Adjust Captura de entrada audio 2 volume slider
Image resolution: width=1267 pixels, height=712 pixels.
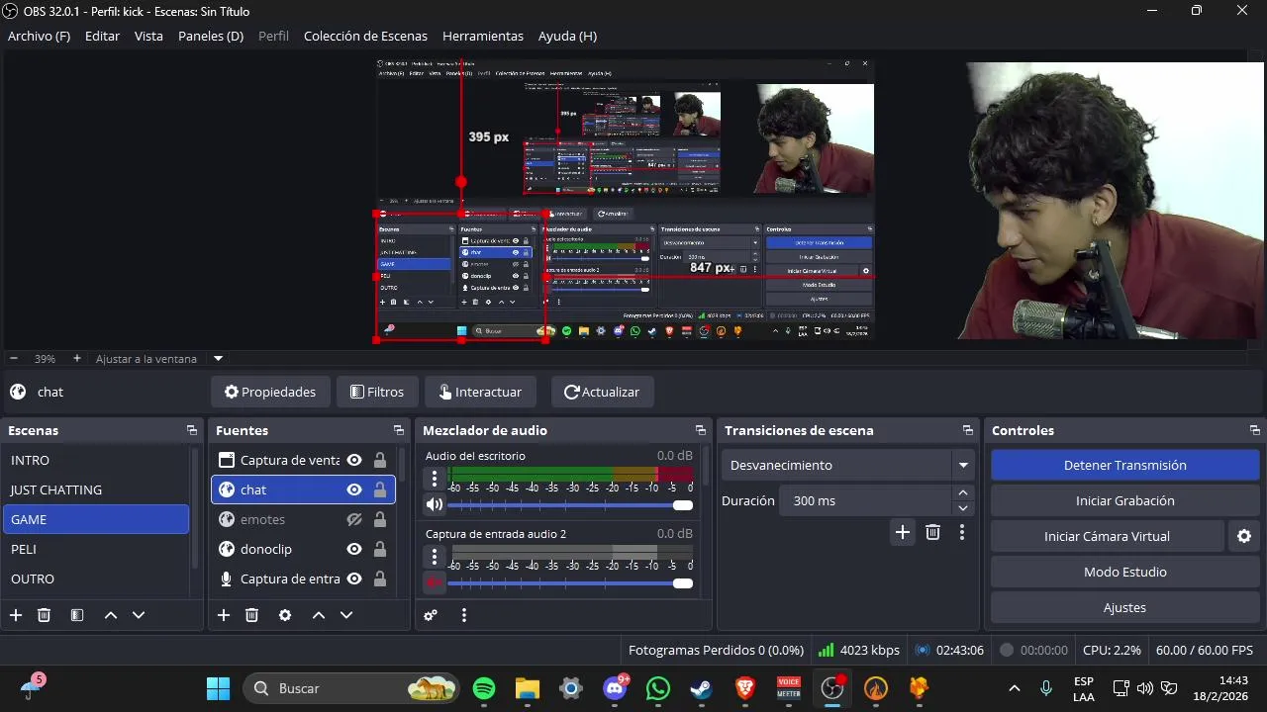(570, 583)
